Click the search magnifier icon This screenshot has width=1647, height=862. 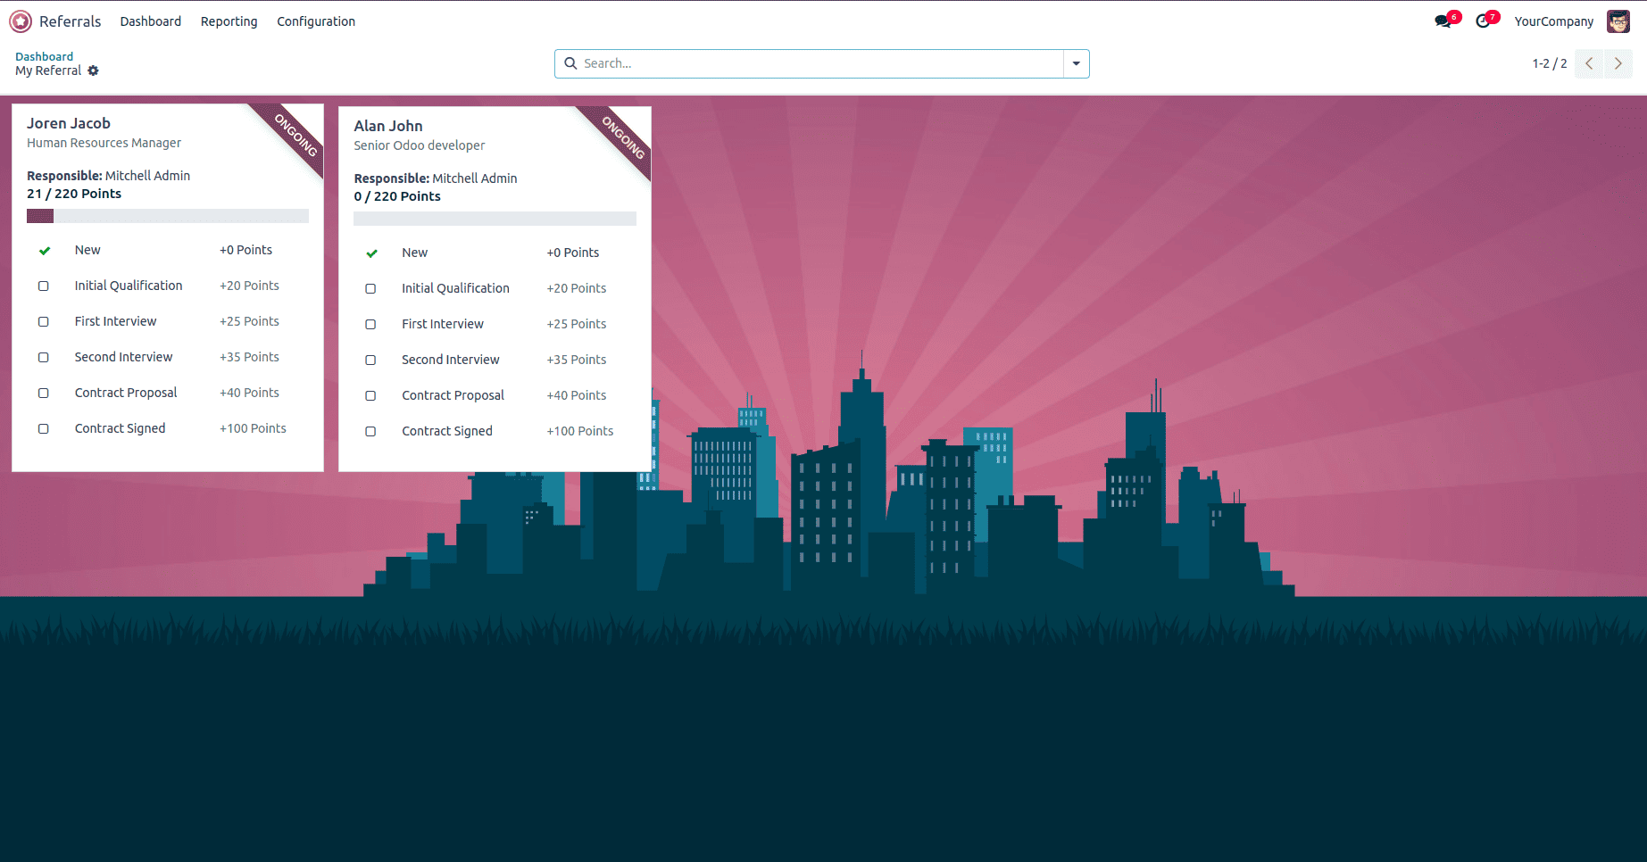pos(570,63)
